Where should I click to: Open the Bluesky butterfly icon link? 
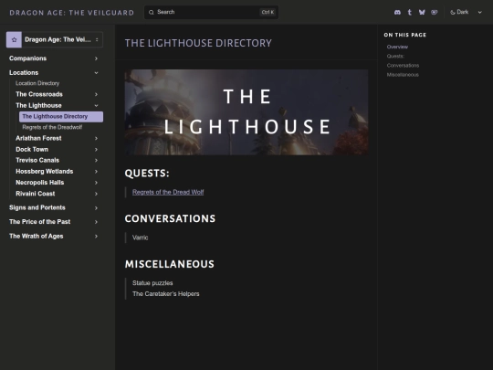click(x=422, y=12)
